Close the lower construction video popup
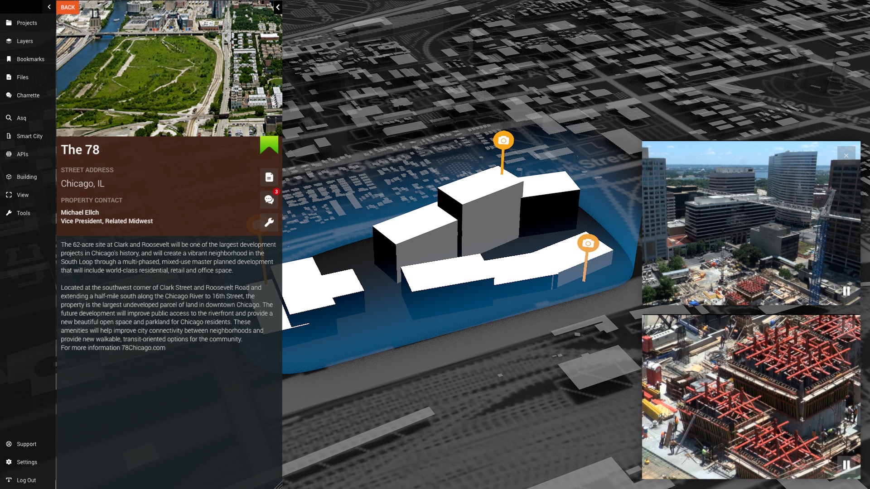The width and height of the screenshot is (870, 489). [x=846, y=330]
